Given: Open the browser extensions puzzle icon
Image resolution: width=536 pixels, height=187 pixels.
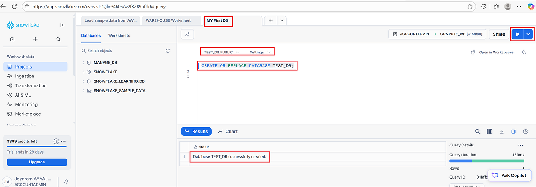Looking at the screenshot, I should coord(483,7).
